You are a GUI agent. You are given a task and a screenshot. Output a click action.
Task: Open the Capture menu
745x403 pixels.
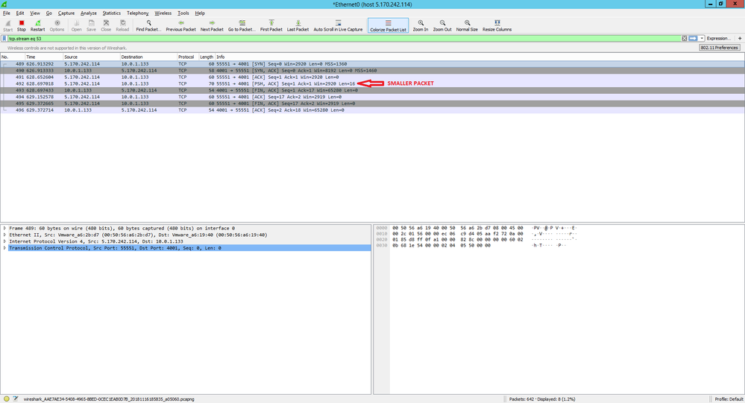click(x=66, y=13)
